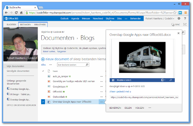Open Newsfeed in the top navigation

click(98, 18)
